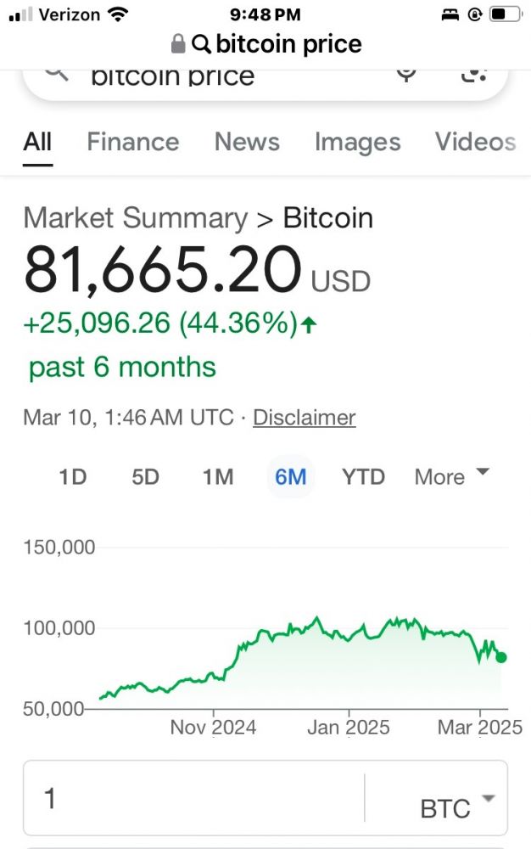Open the Disclaimer link
Viewport: 531px width, 849px height.
[304, 418]
